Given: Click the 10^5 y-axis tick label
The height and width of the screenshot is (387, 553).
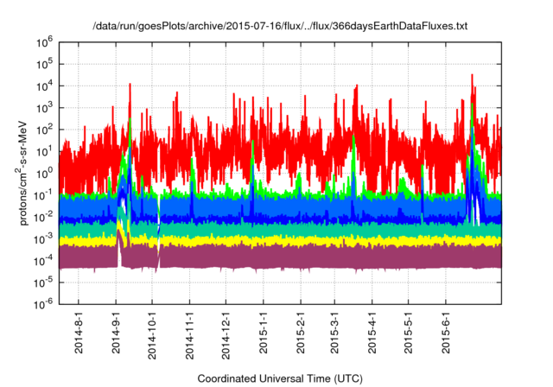Looking at the screenshot, I should [44, 65].
